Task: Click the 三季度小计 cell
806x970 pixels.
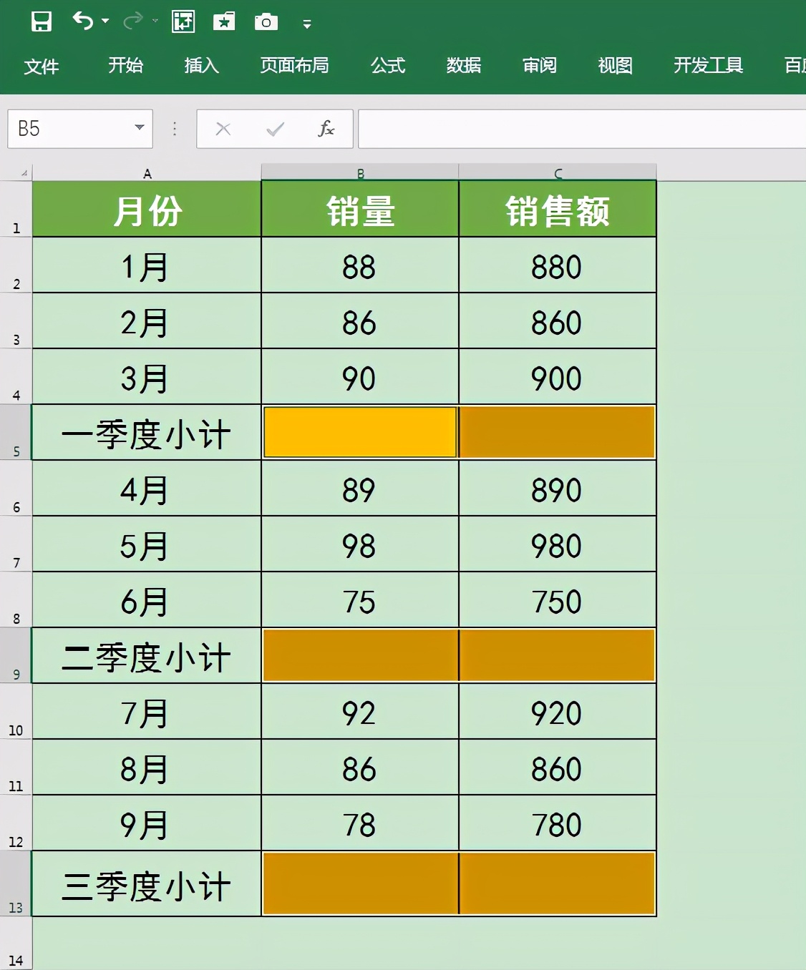Action: click(147, 884)
